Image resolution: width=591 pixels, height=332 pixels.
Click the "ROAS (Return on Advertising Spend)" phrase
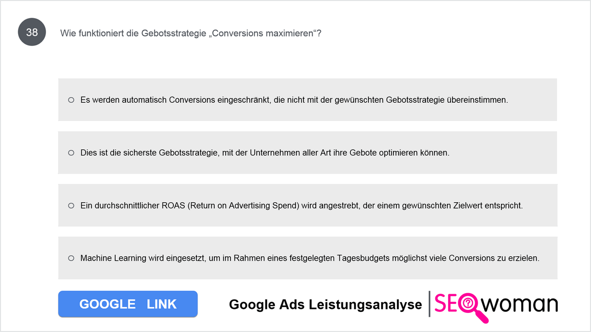pyautogui.click(x=230, y=206)
